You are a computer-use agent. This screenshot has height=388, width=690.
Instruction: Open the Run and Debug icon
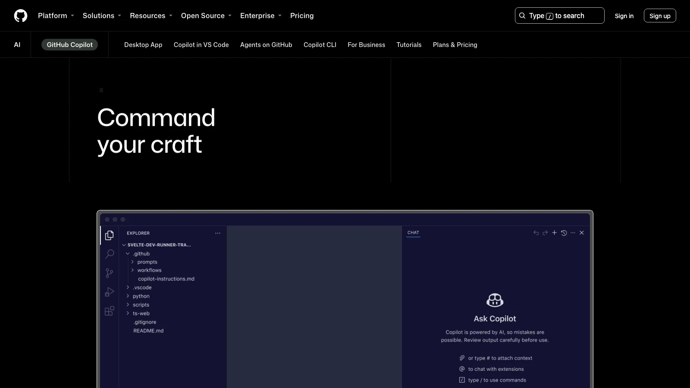(x=110, y=292)
